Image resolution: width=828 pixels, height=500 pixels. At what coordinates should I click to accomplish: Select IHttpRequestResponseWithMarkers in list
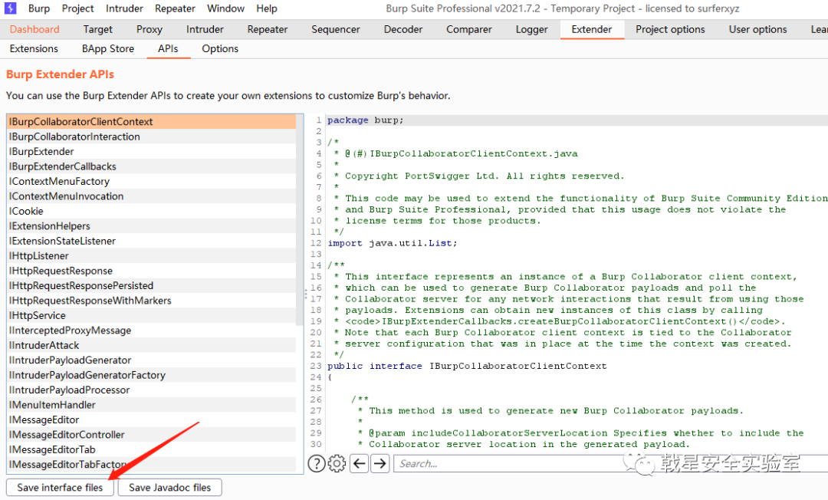coord(151,301)
